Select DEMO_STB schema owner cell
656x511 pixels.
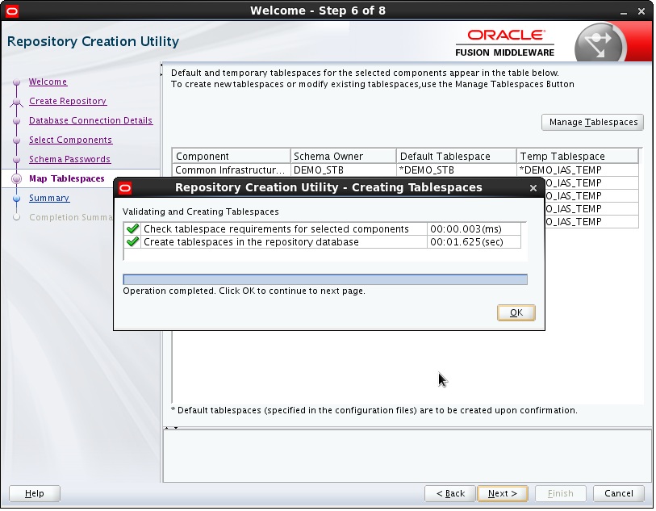[x=344, y=171]
